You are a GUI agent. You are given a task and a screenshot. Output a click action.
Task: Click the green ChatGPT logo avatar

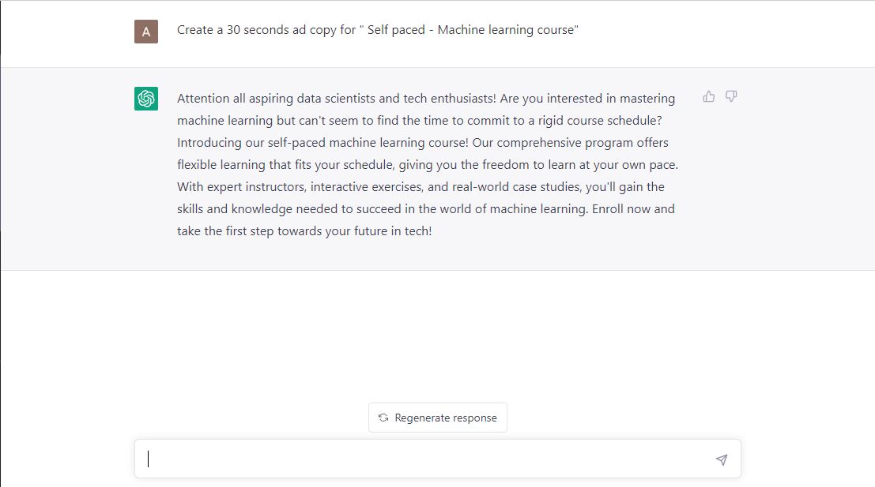tap(146, 99)
